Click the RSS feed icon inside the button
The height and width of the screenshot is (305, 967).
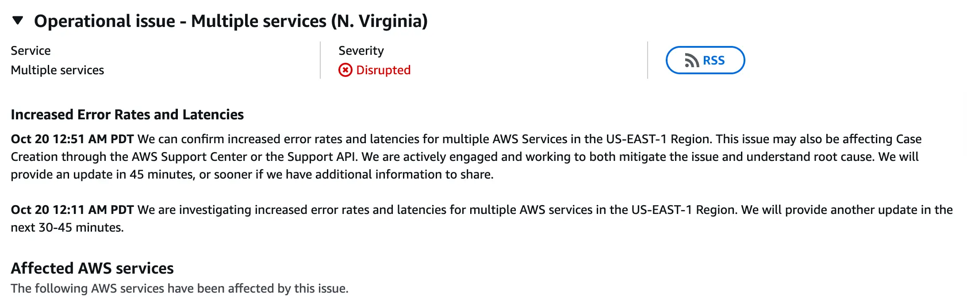click(x=691, y=60)
